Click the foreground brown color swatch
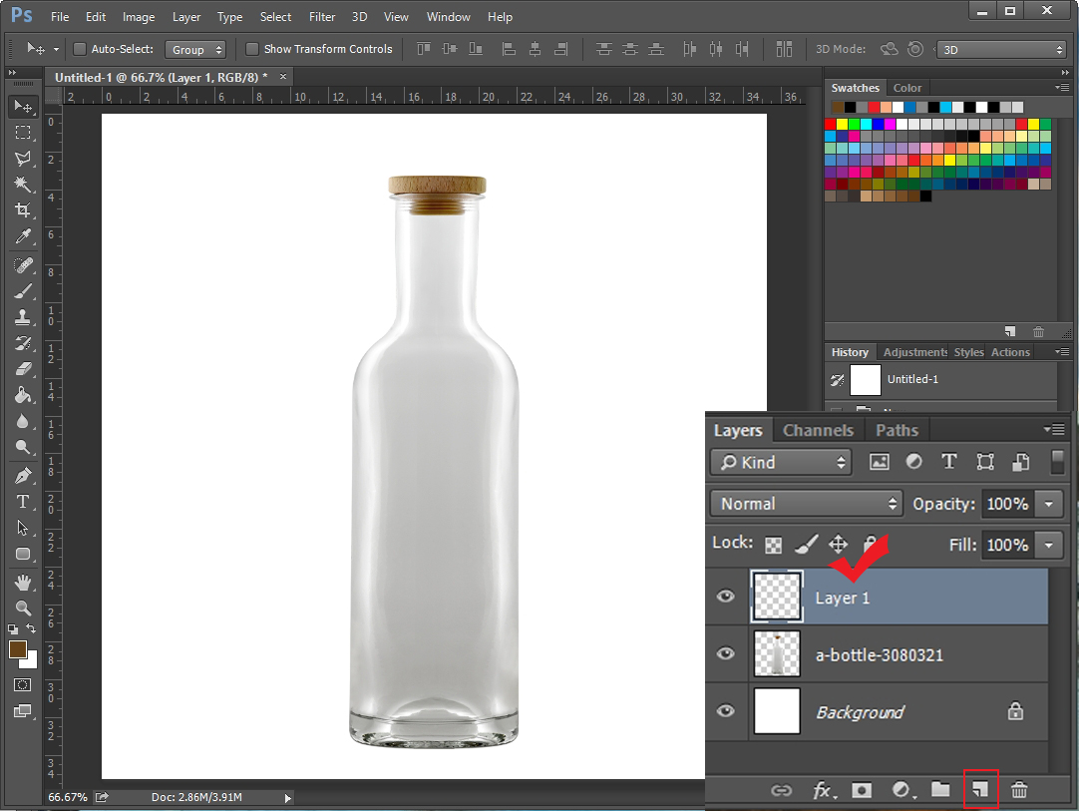Image resolution: width=1079 pixels, height=811 pixels. coord(17,649)
